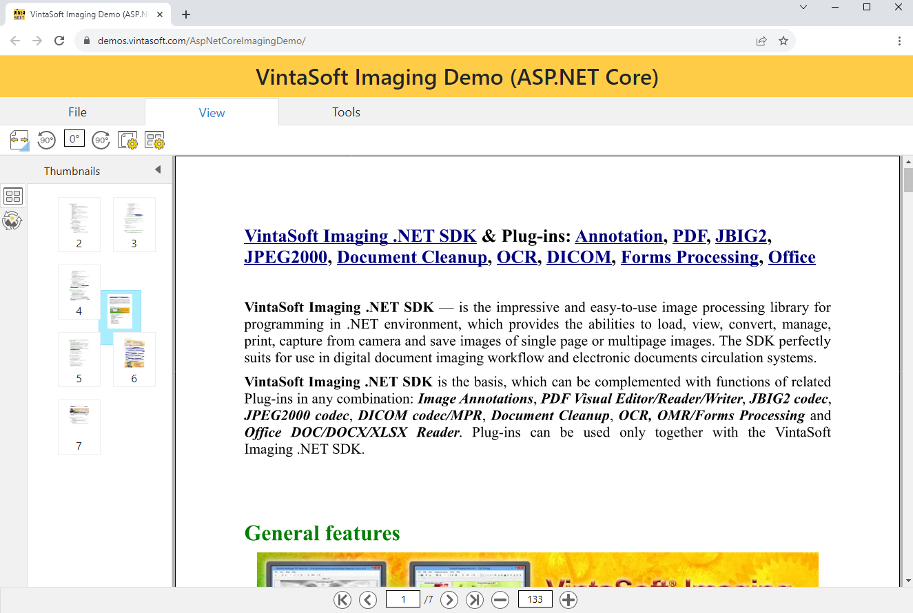Screen dimensions: 913x613
Task: Open a new browser tab
Action: click(x=186, y=14)
